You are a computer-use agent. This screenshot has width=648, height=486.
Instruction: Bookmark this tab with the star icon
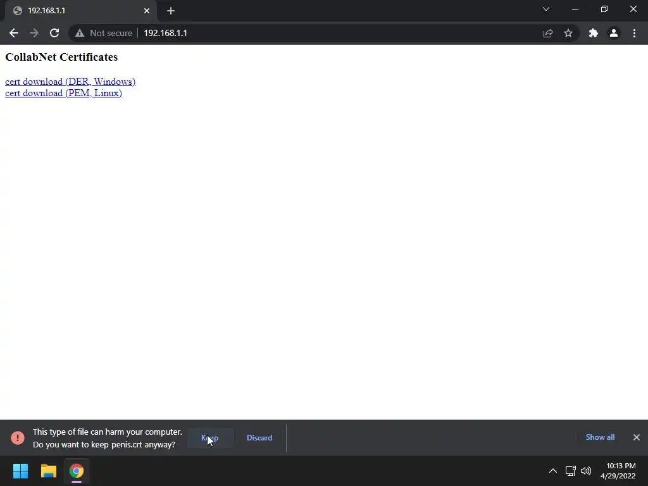568,33
